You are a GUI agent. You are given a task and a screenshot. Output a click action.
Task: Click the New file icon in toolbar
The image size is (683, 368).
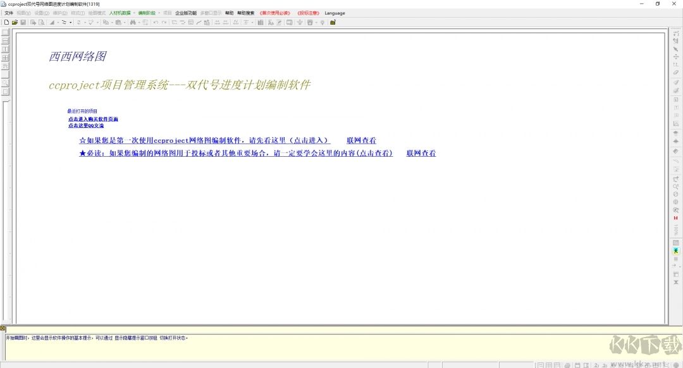tap(6, 22)
